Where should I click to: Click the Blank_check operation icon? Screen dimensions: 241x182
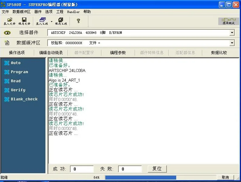coord(7,99)
